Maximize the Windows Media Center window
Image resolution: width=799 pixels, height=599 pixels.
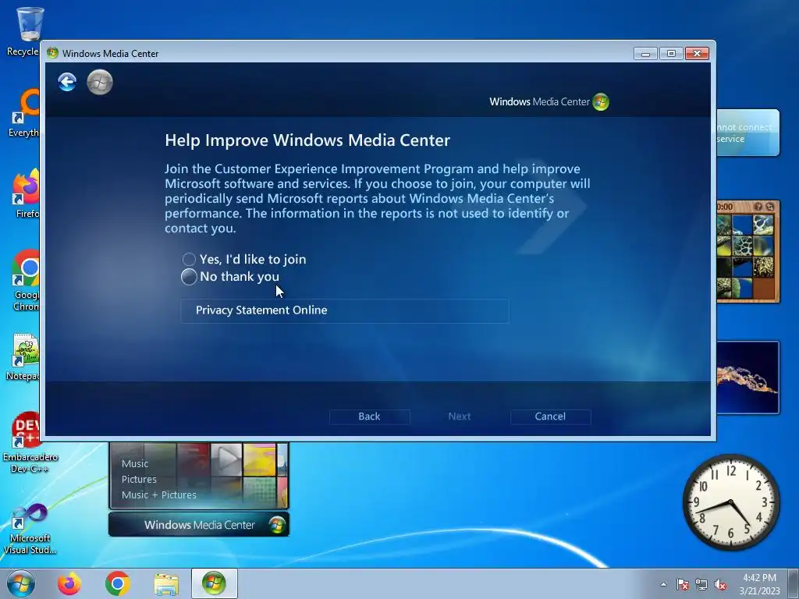point(671,54)
